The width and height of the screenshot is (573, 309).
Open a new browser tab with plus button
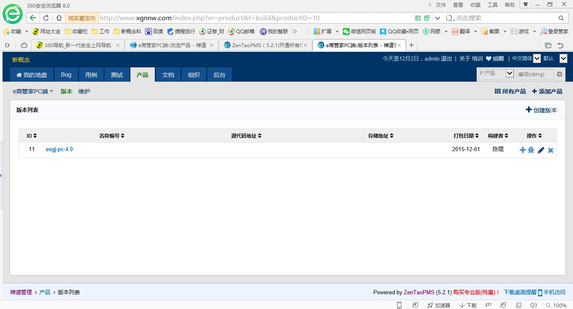pos(411,45)
